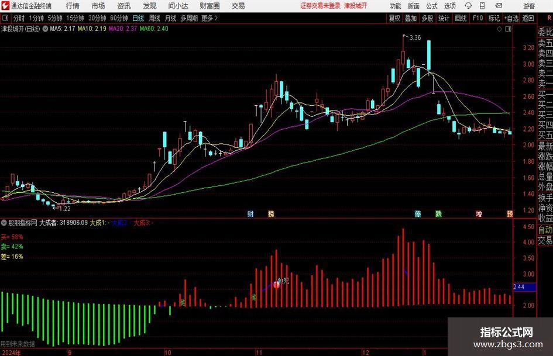The height and width of the screenshot is (356, 553).
Task: Click the 叠加 overlay button
Action: click(x=411, y=18)
